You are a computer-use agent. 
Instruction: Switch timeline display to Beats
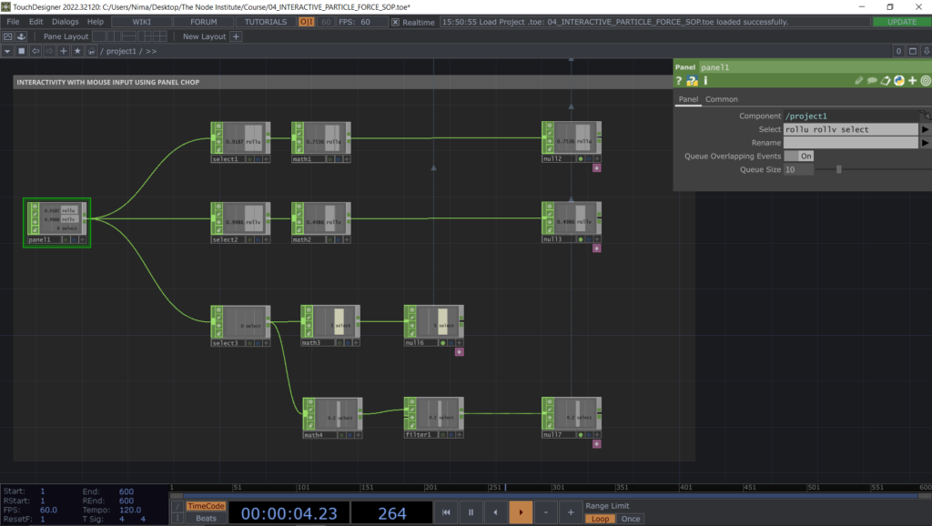[x=206, y=519]
